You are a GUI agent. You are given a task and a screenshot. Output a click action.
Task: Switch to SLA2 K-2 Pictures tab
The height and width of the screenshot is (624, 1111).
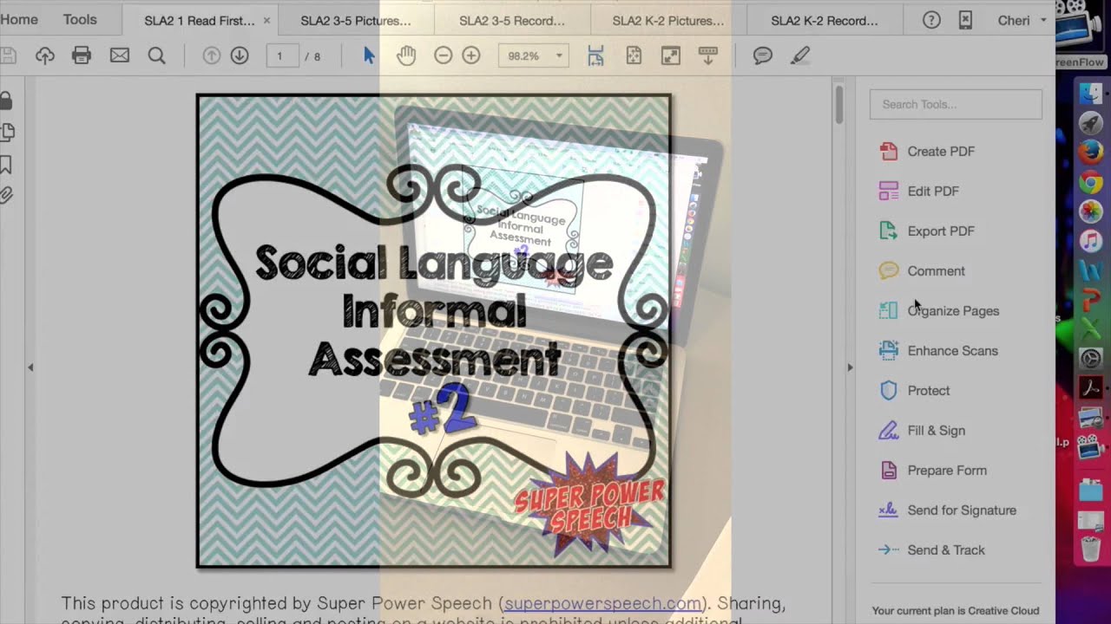click(x=668, y=20)
